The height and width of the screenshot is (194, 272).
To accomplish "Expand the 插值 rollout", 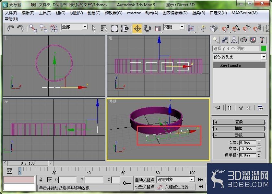I will point(239,129).
